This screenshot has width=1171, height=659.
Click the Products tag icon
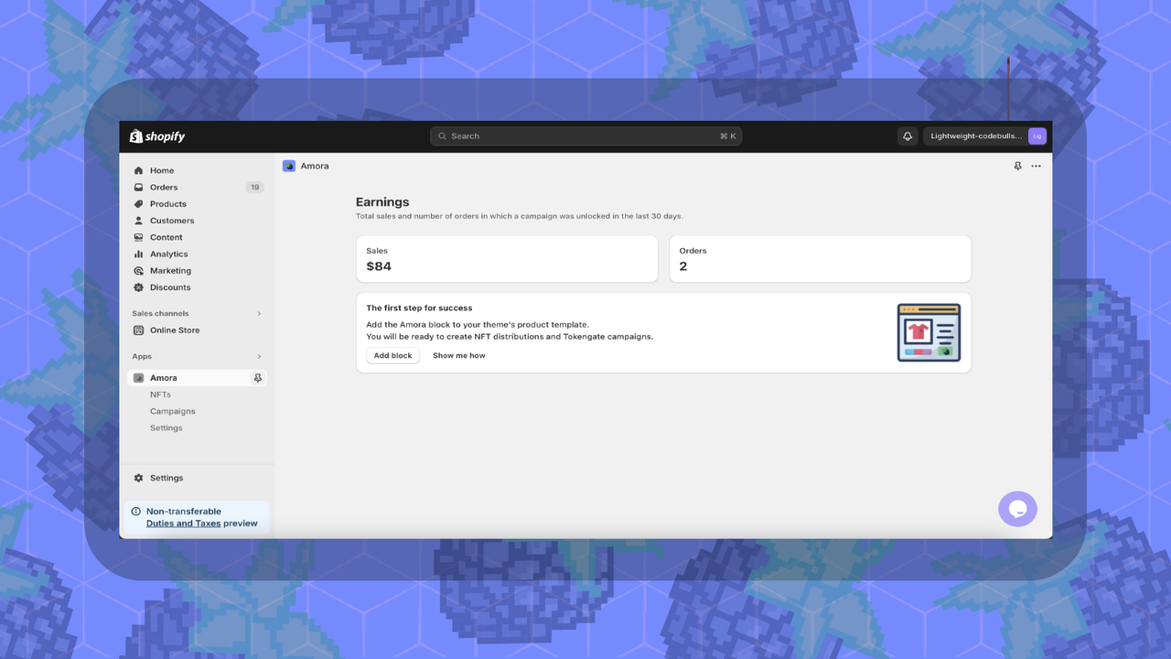coord(138,204)
